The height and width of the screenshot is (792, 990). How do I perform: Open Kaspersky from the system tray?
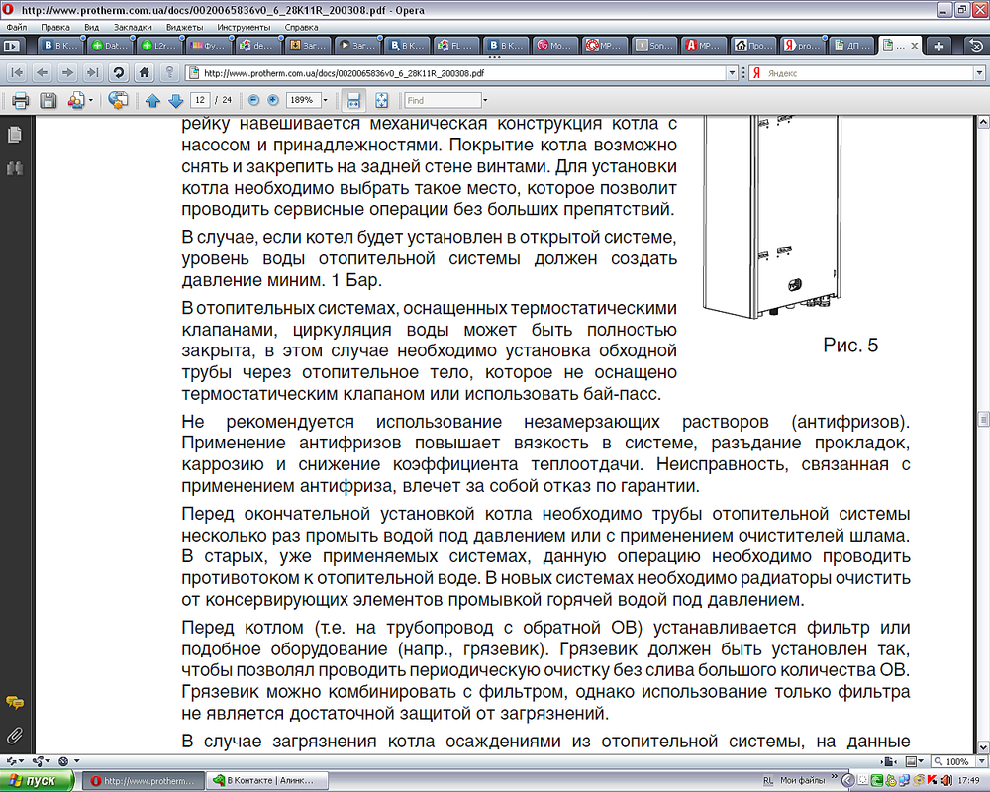[931, 779]
